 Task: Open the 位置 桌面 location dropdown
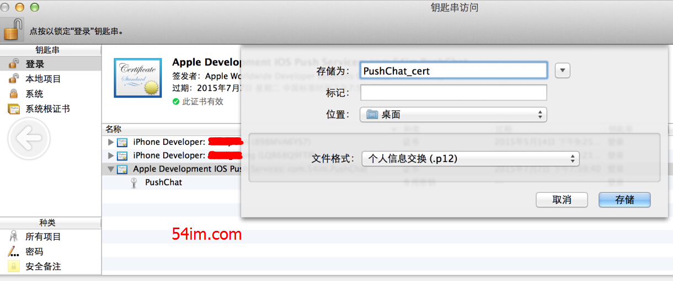coord(453,115)
